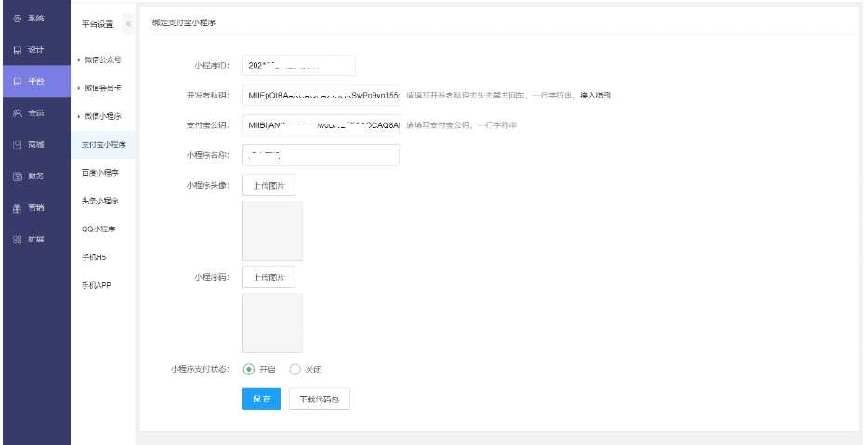864x445 pixels.
Task: Click the 平台设置 panel title
Action: click(98, 24)
